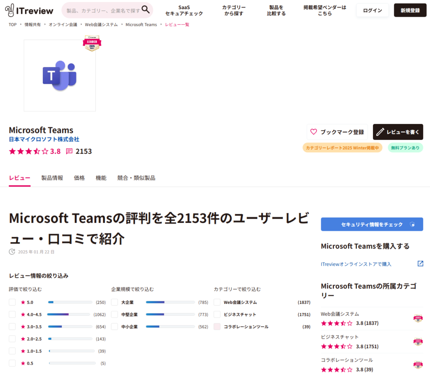Go to Microsoft Teams breadcrumb
The height and width of the screenshot is (375, 430).
pos(141,25)
